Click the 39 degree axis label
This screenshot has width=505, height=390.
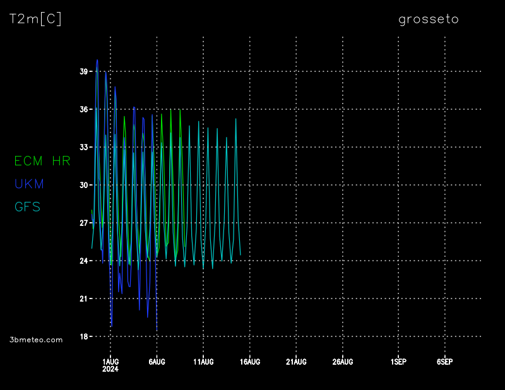point(83,72)
